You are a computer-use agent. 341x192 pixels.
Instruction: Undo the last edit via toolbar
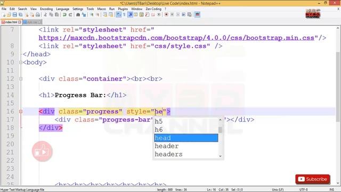(x=64, y=14)
